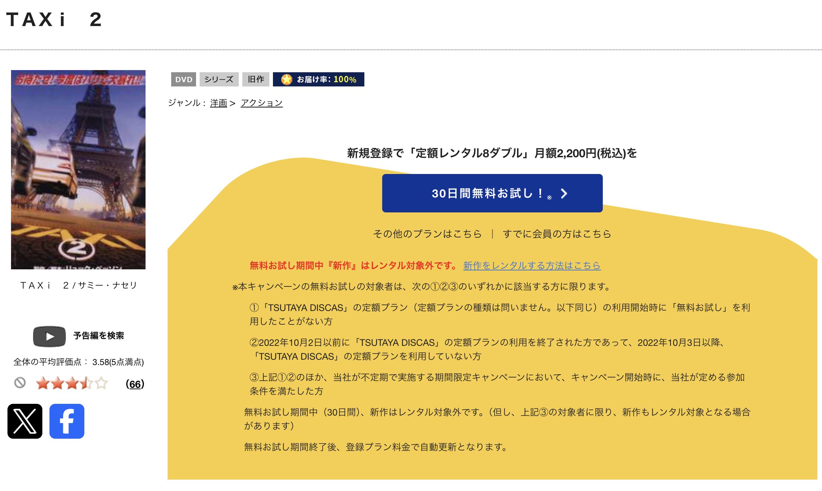Open the TAXi 2 poster thumbnail
The width and height of the screenshot is (822, 491).
tap(78, 170)
